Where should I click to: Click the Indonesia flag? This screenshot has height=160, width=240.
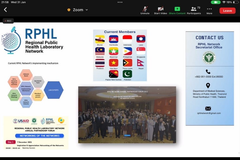click(127, 39)
